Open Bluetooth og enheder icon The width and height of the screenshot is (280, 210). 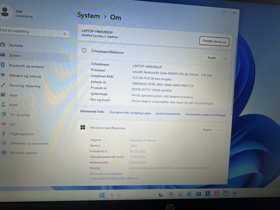point(3,65)
